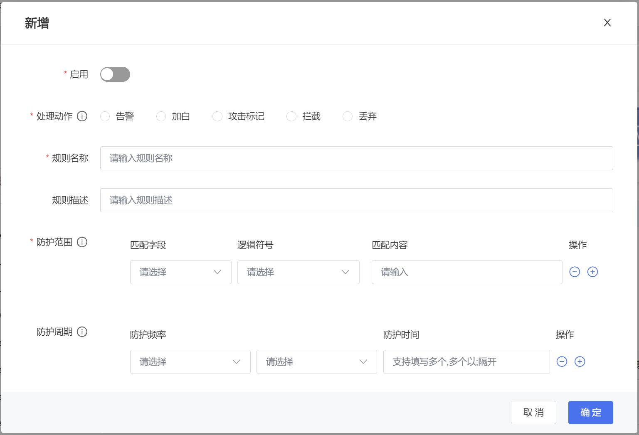The height and width of the screenshot is (435, 639).
Task: Focus the 规则名称 input field
Action: 356,158
